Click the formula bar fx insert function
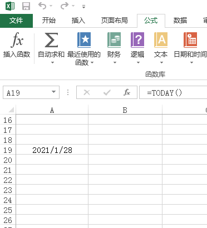 (x=127, y=92)
